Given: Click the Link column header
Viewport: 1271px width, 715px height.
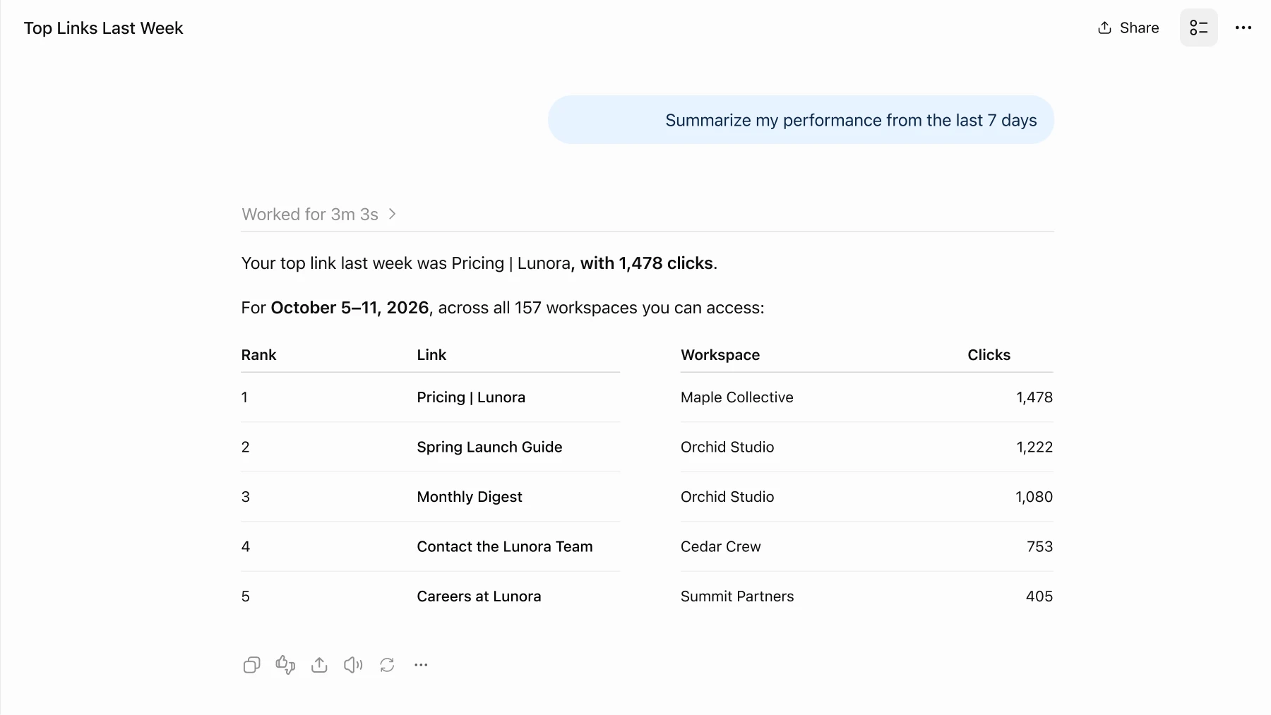Looking at the screenshot, I should click(x=431, y=355).
